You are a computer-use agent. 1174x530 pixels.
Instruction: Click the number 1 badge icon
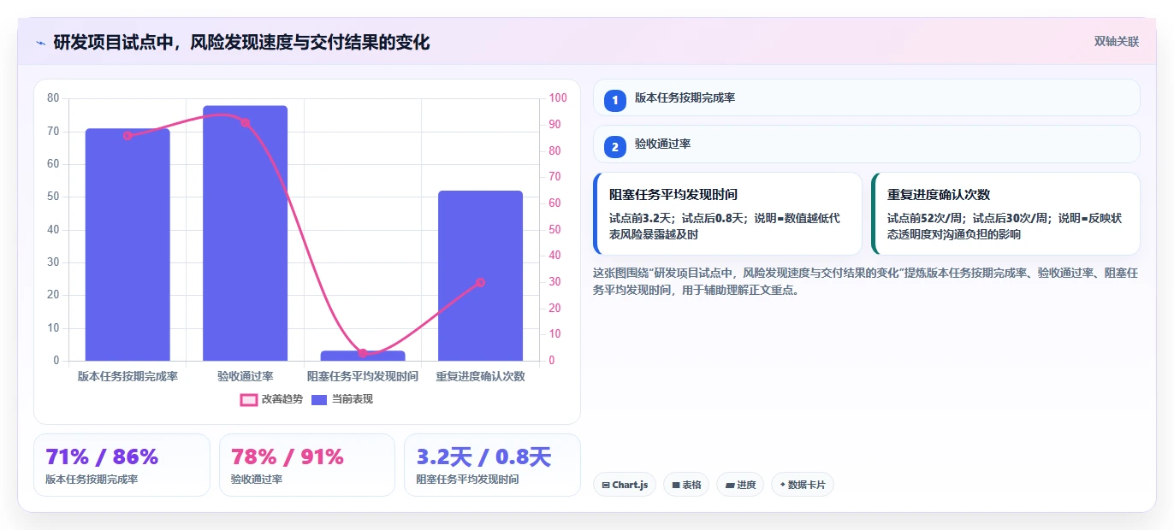[x=614, y=100]
